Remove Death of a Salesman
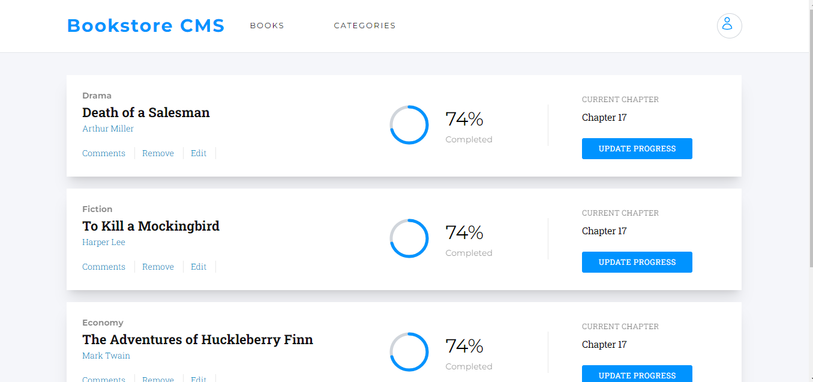 (x=158, y=153)
